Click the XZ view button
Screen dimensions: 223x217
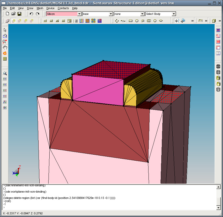[x=5, y=90]
